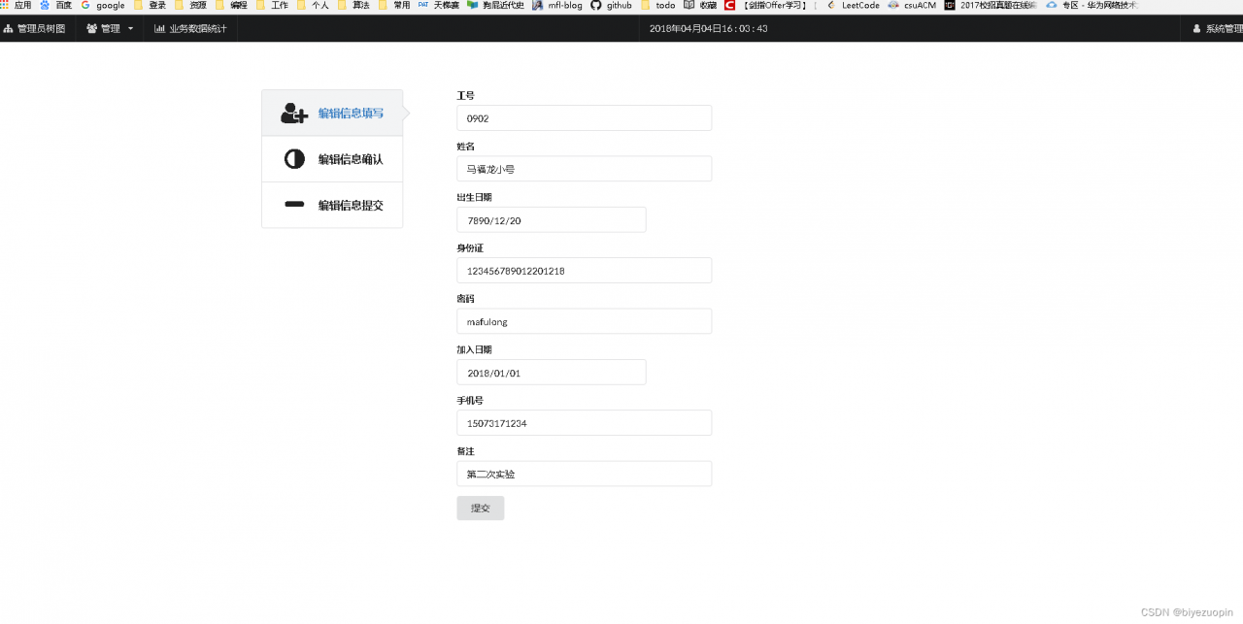Click the admin tree (管理员树图) icon in navbar

point(10,28)
